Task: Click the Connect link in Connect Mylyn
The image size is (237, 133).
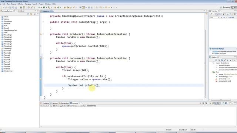Action: [215, 52]
